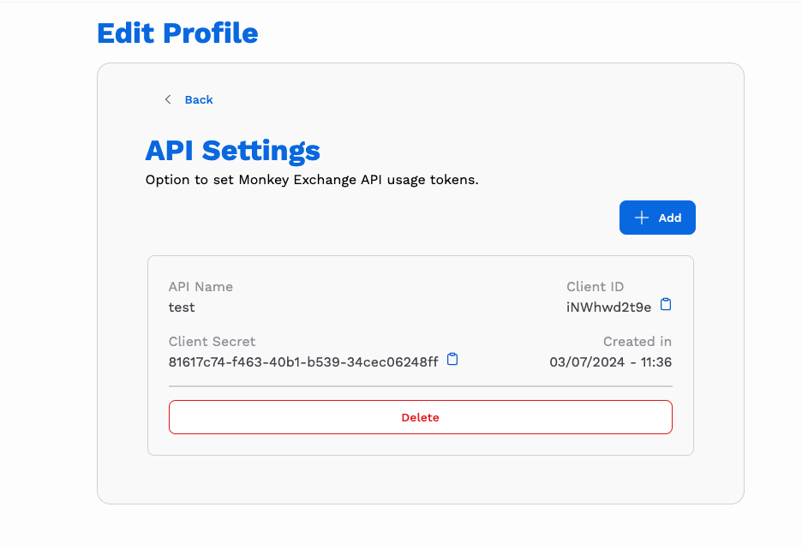Copy the Client Secret via clipboard icon
Viewport: 802px width, 549px height.
453,360
